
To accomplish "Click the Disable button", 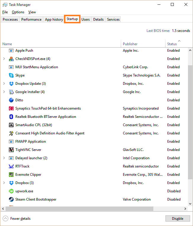I will (x=178, y=219).
